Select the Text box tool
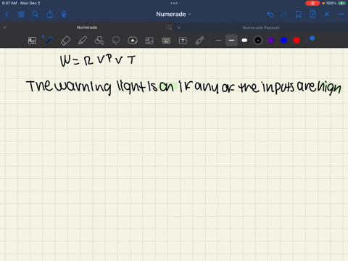The width and height of the screenshot is (348, 261). pyautogui.click(x=183, y=41)
